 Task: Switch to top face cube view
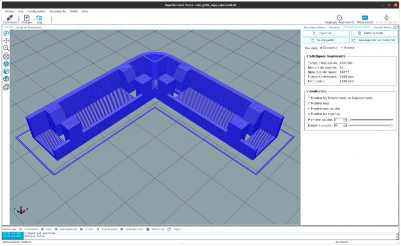pos(6,79)
